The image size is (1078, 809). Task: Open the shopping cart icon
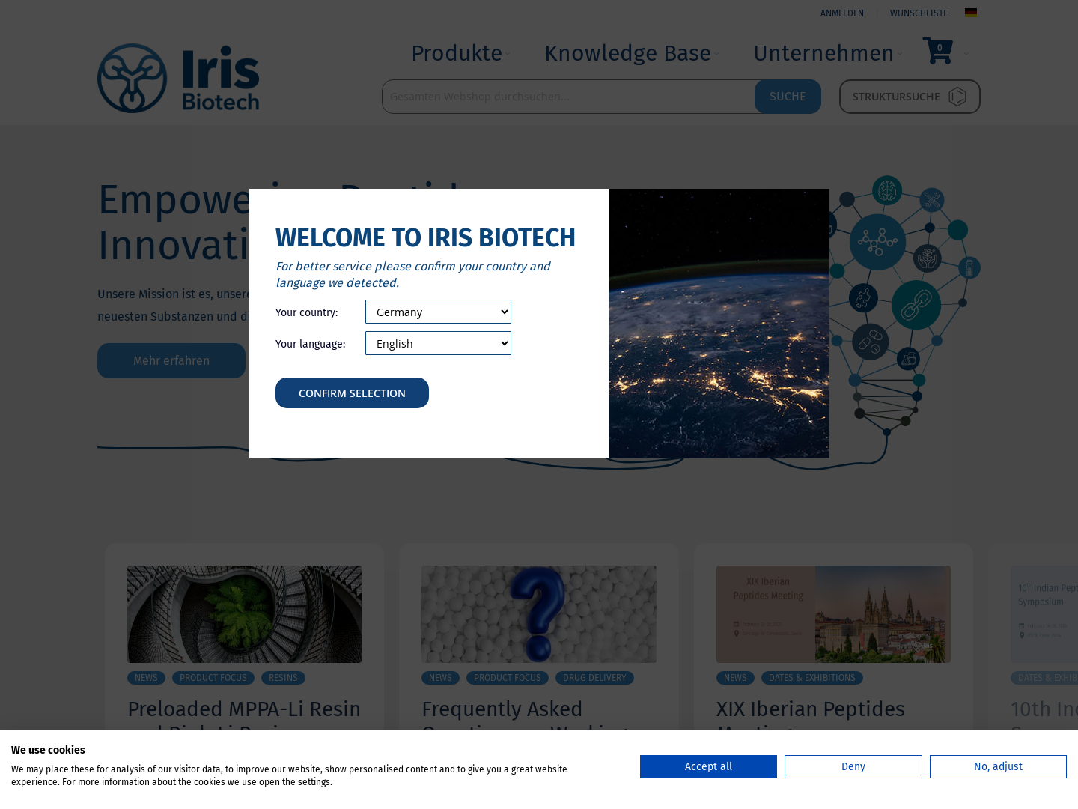(937, 51)
